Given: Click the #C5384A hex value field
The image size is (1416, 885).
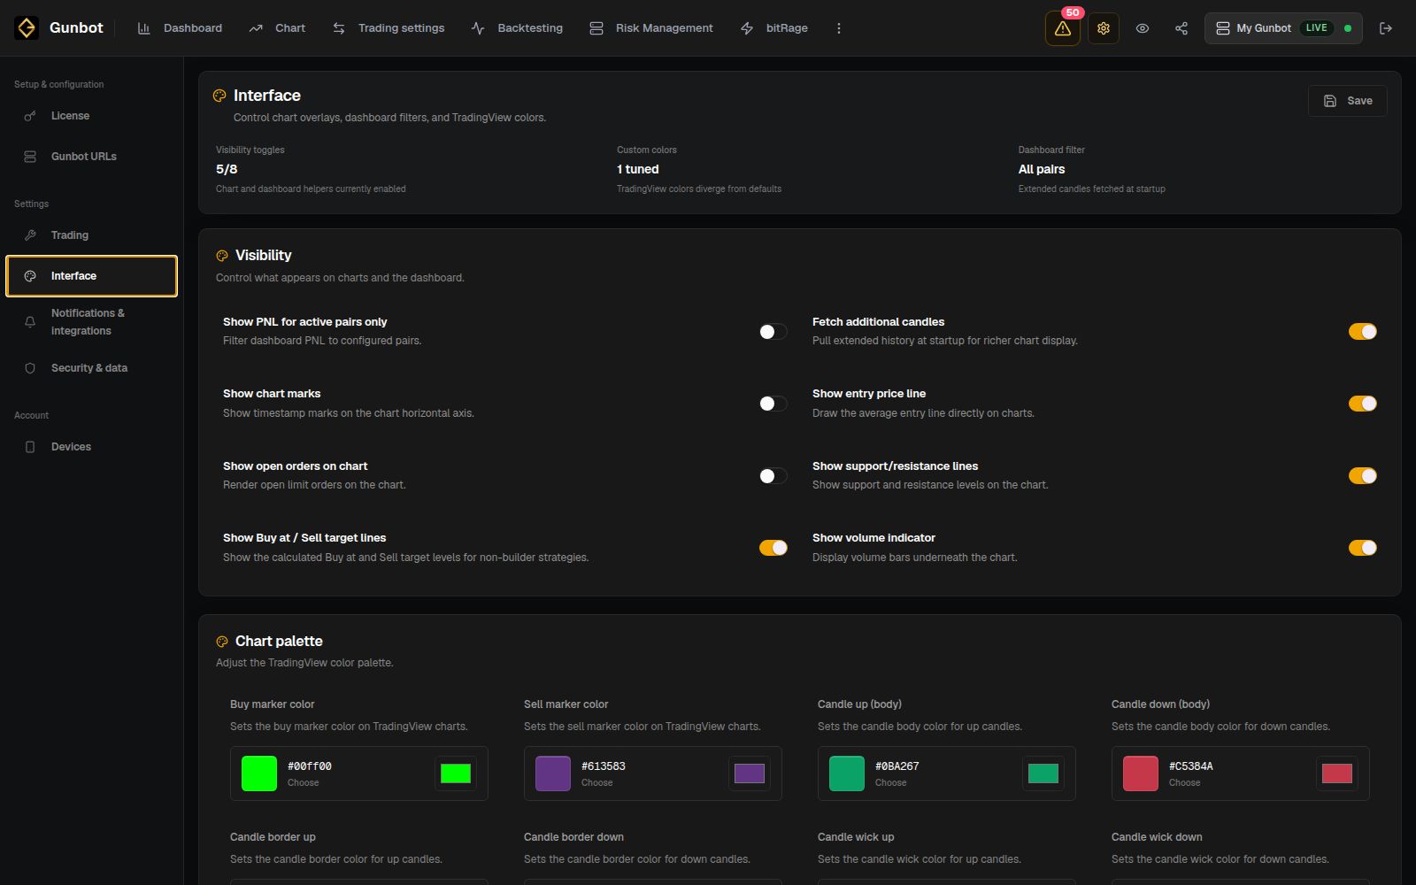Looking at the screenshot, I should (x=1191, y=766).
